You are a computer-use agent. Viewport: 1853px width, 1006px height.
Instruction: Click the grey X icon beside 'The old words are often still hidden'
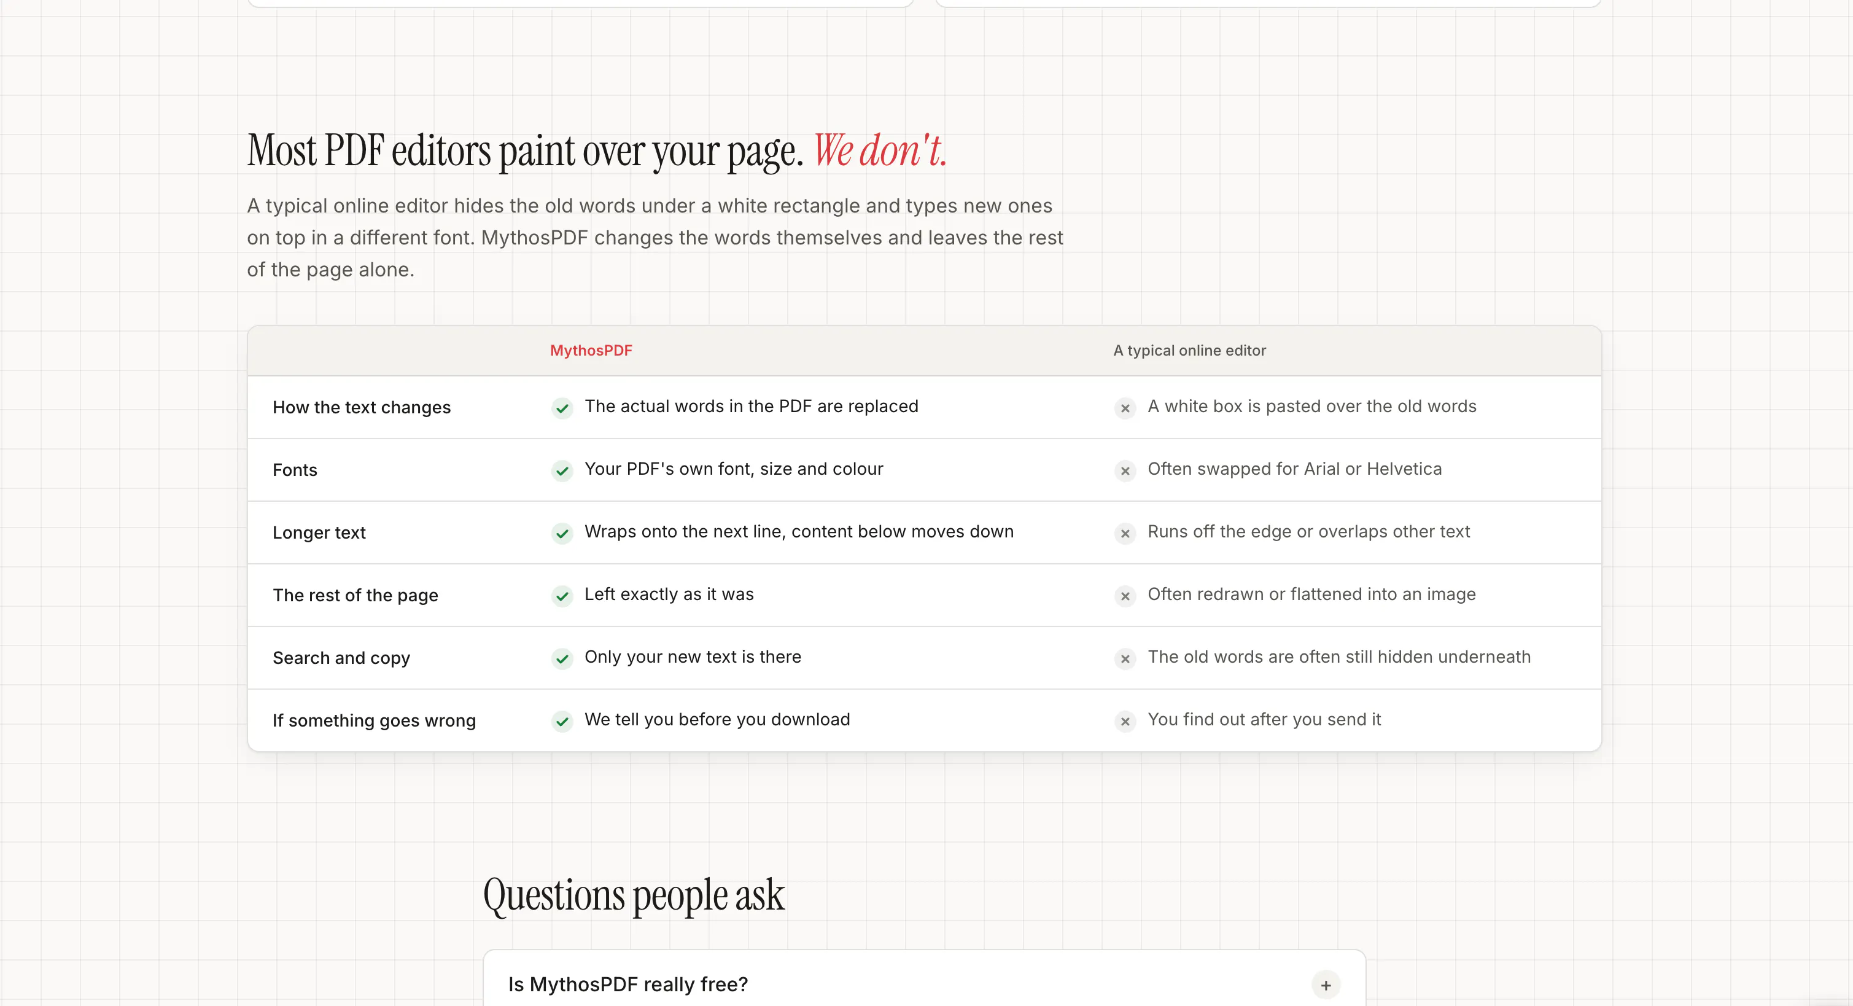[x=1125, y=658]
